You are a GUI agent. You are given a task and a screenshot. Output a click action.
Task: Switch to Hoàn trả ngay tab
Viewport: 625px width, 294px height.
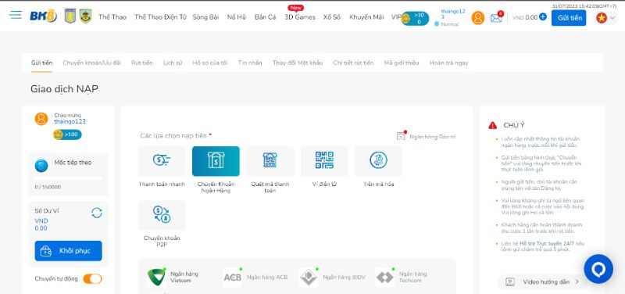pos(448,63)
